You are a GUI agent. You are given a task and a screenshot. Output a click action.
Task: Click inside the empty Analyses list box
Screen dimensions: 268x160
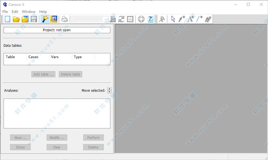pyautogui.click(x=57, y=114)
